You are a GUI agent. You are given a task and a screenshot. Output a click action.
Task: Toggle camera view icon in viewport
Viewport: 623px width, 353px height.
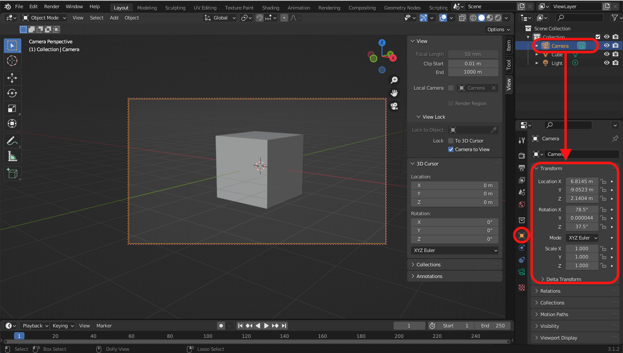click(x=394, y=106)
